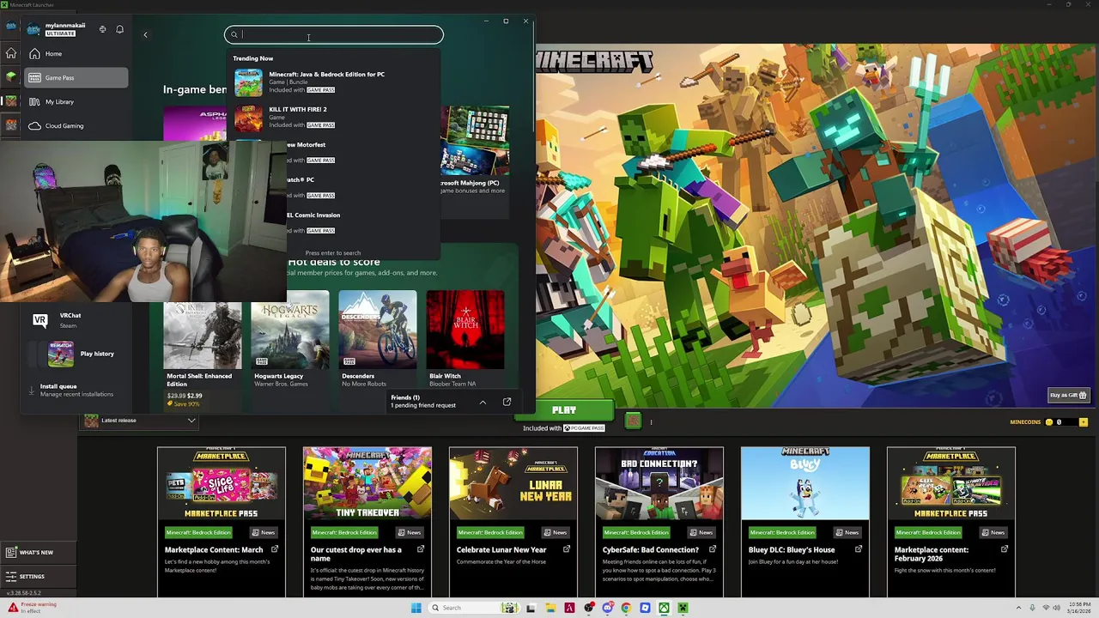Open the Tiny Takeover news card image
This screenshot has width=1099, height=618.
[367, 484]
